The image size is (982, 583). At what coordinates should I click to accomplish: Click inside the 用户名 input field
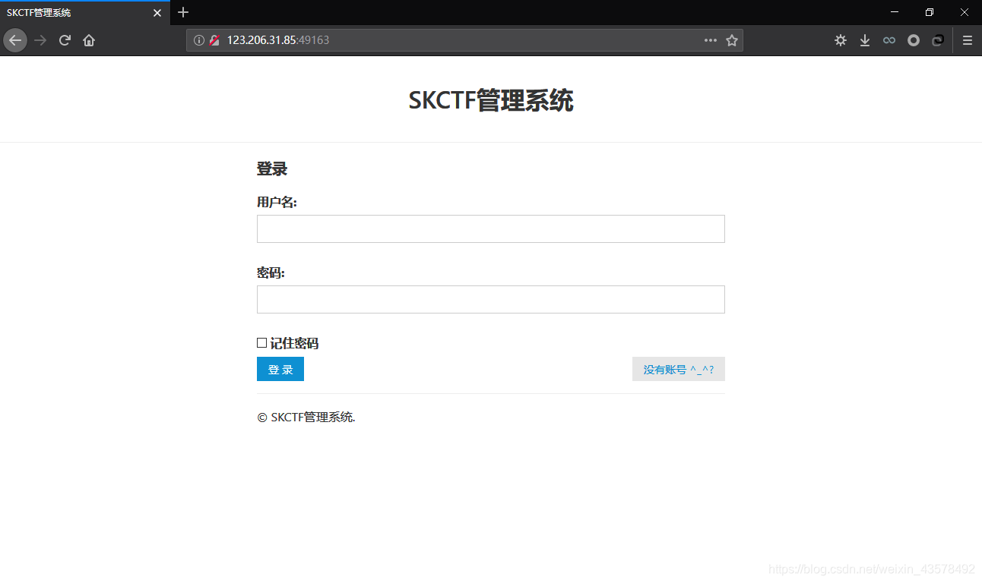click(x=490, y=228)
